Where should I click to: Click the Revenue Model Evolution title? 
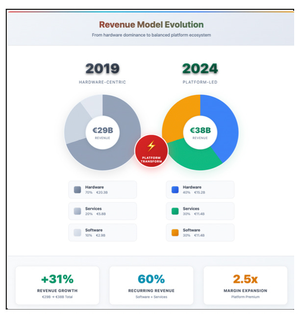tap(151, 24)
